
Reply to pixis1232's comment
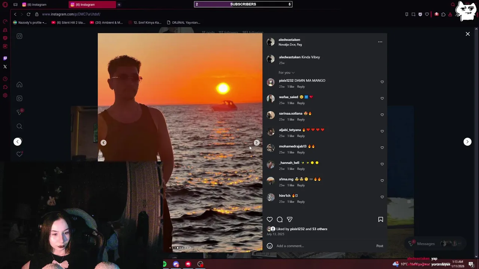[301, 87]
